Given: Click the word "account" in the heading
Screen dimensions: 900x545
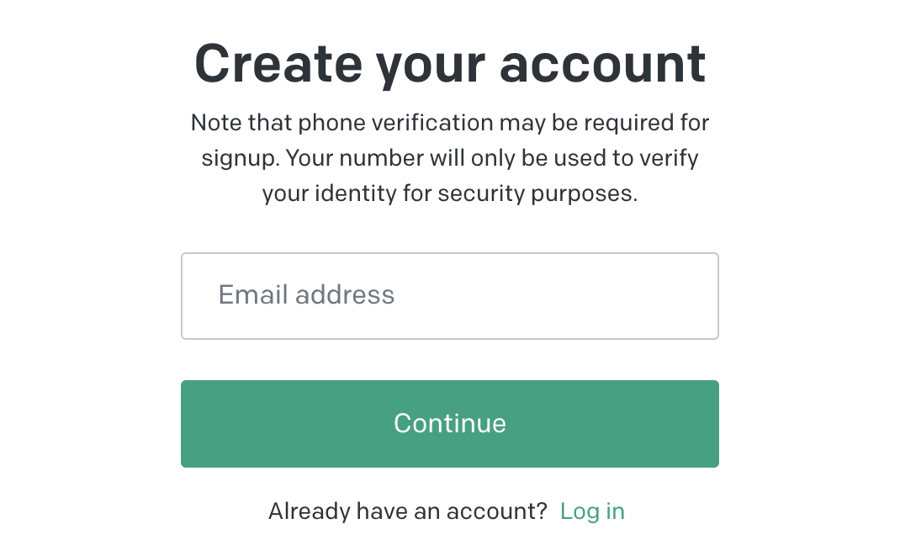Looking at the screenshot, I should pos(602,64).
